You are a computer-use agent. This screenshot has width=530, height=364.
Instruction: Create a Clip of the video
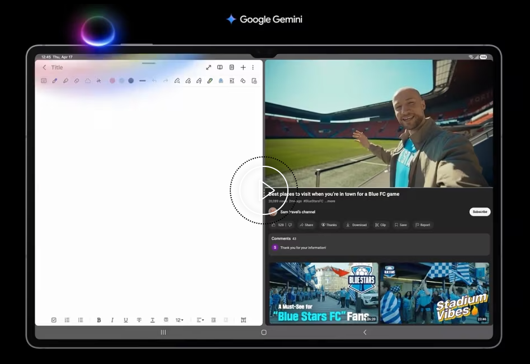click(x=380, y=225)
